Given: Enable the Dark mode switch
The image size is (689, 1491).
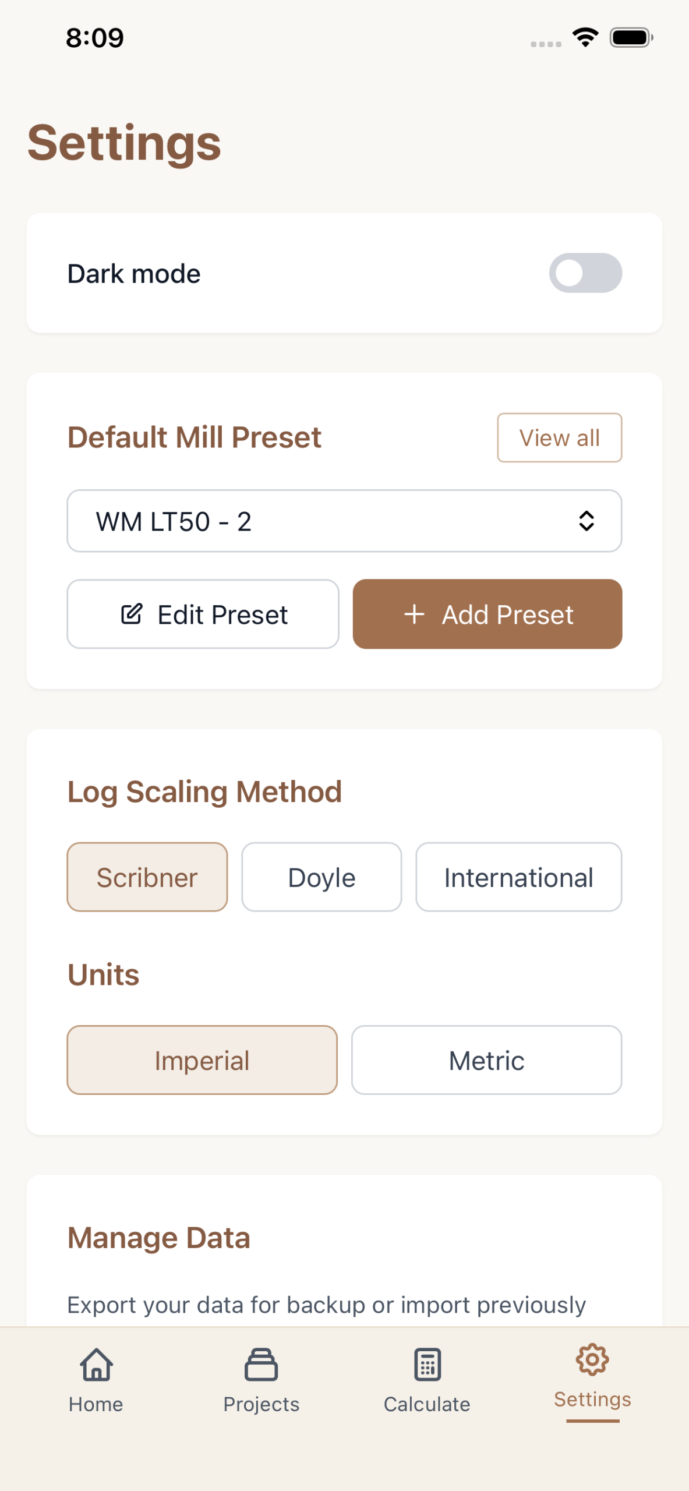Looking at the screenshot, I should (x=585, y=273).
